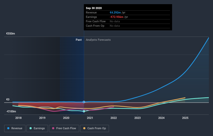Screen dimensions: 213x136
Task: Click the 2020 x-axis label
Action: tap(66, 118)
